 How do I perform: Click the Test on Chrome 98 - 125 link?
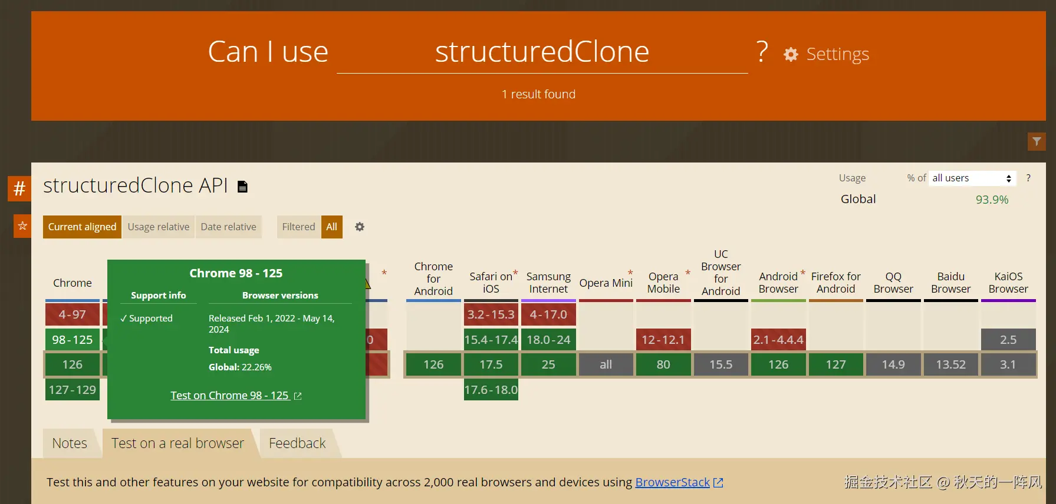tap(229, 396)
